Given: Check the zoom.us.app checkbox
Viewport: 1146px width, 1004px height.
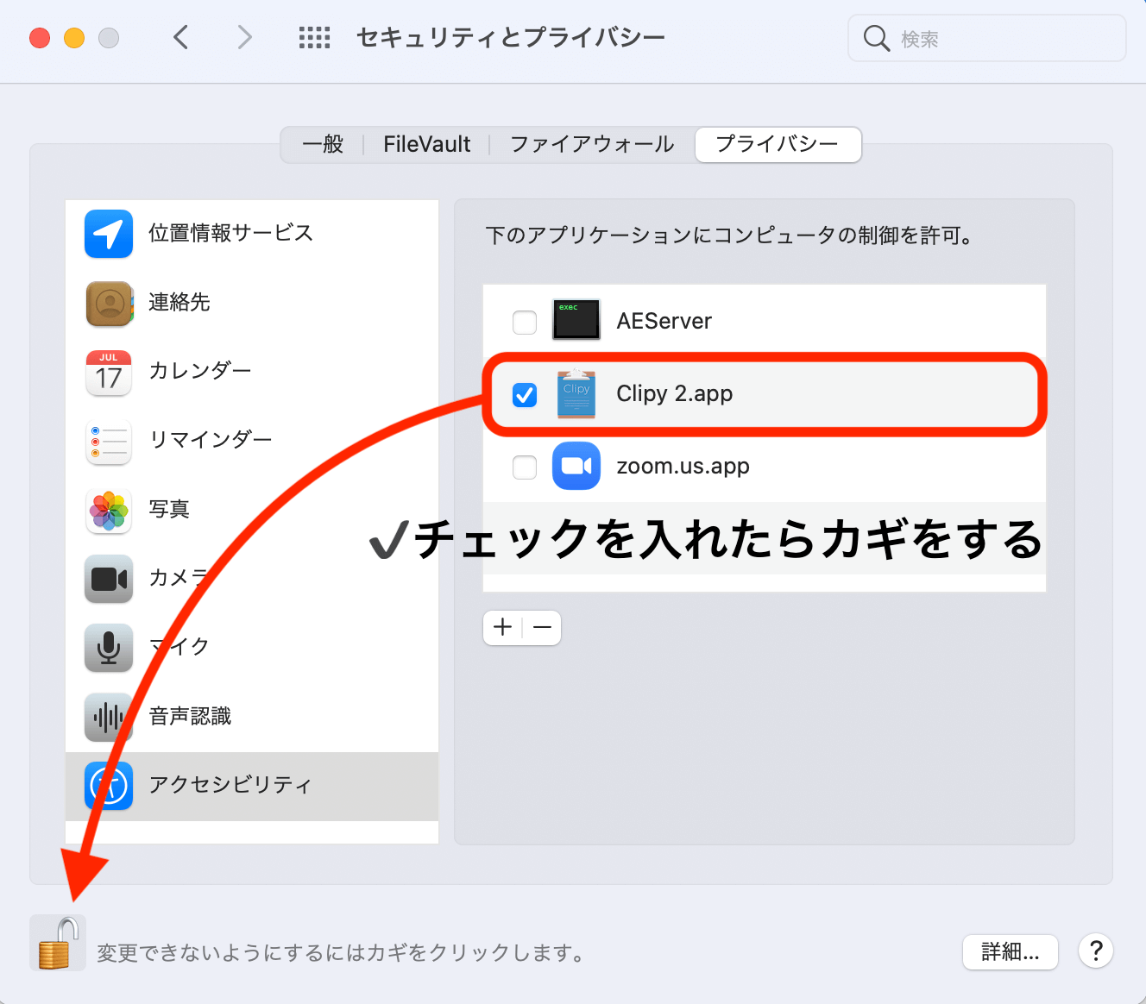Looking at the screenshot, I should (x=524, y=467).
